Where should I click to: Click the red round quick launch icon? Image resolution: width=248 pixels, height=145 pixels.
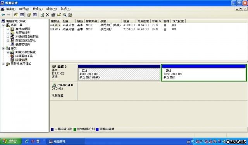tap(33, 142)
